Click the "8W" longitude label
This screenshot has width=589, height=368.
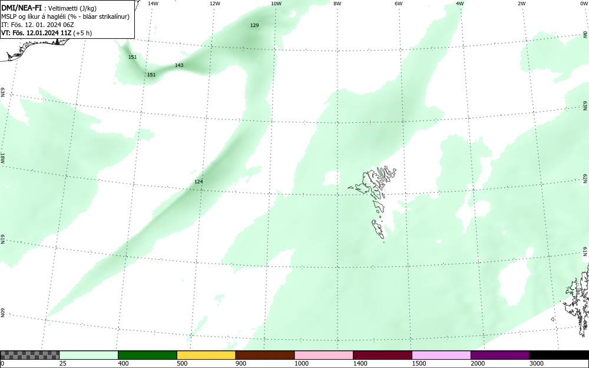click(337, 4)
